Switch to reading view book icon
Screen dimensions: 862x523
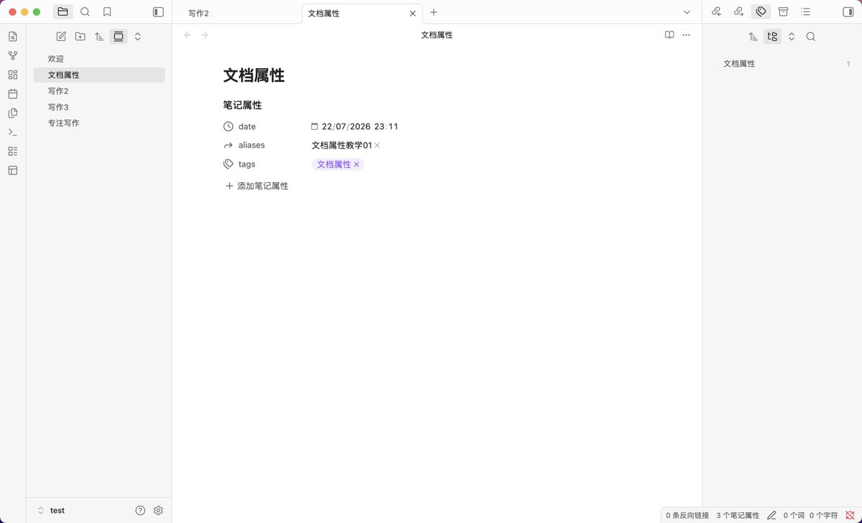coord(669,35)
